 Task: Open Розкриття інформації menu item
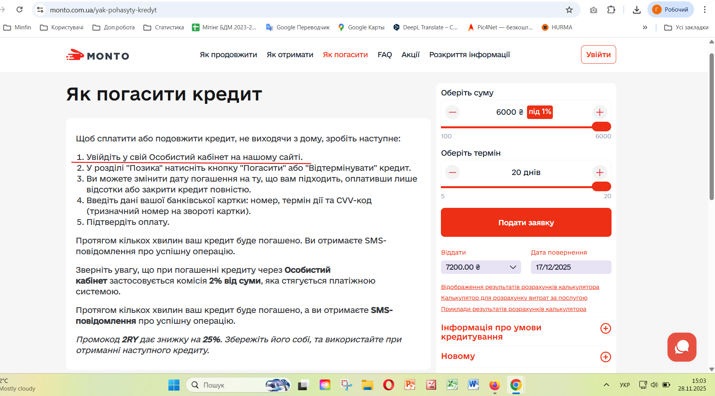pyautogui.click(x=469, y=55)
